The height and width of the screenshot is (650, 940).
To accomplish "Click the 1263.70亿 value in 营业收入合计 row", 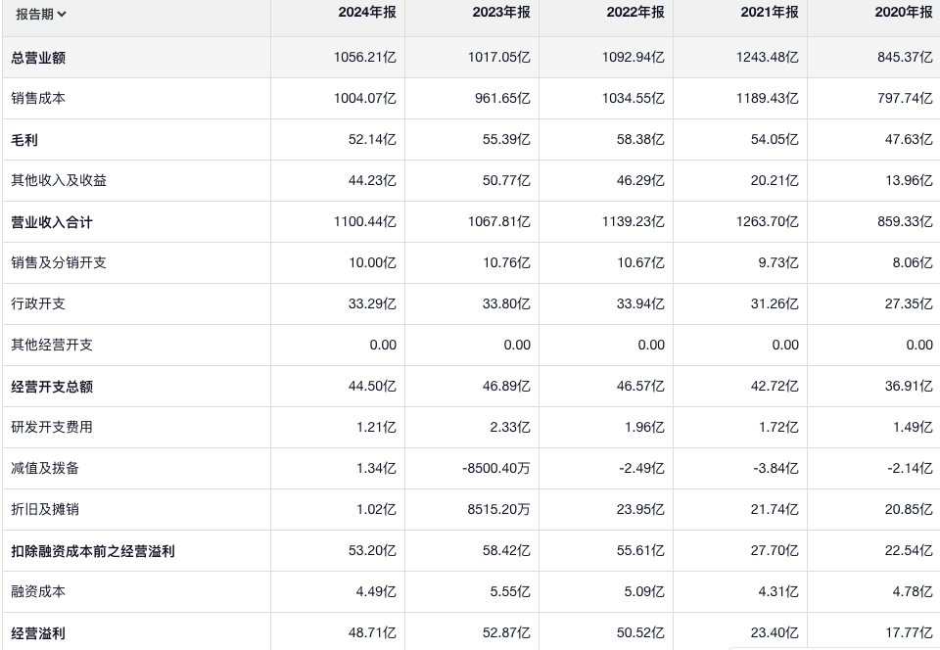I will pyautogui.click(x=767, y=222).
